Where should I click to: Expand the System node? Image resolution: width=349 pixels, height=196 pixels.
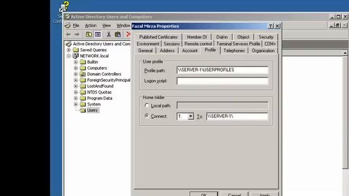[x=76, y=104]
